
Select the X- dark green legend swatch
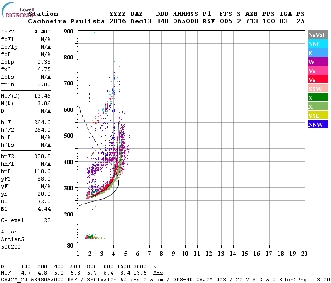tap(318, 98)
